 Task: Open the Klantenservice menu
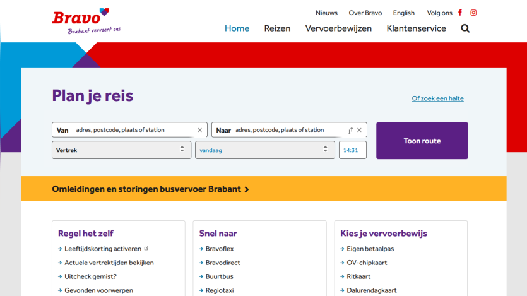[x=416, y=28]
